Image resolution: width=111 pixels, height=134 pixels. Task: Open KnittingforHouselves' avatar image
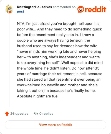(9, 9)
